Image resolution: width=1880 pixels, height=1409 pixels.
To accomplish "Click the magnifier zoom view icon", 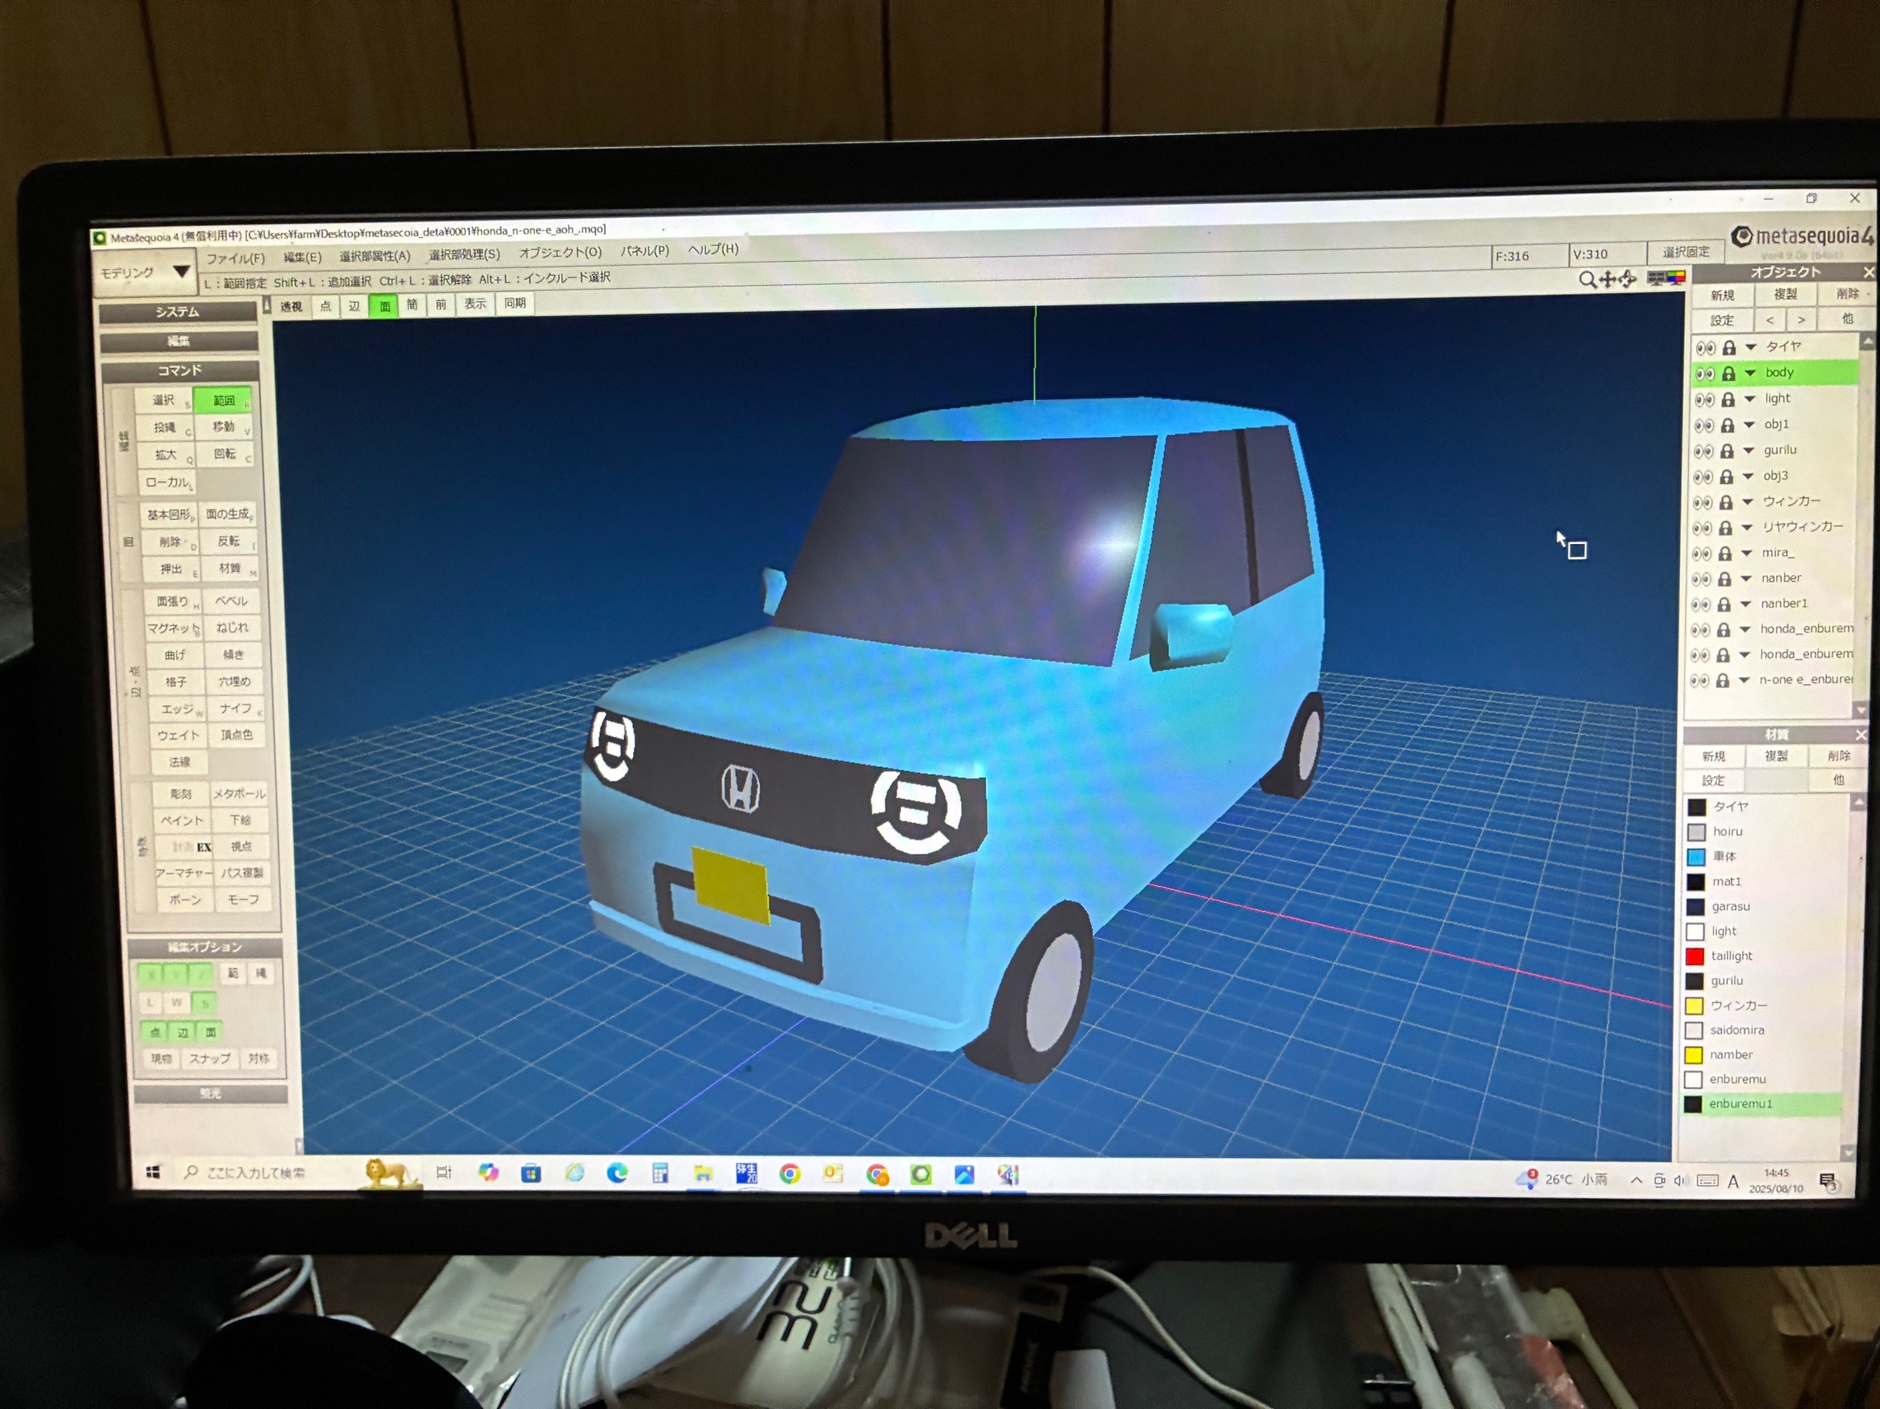I will pyautogui.click(x=1587, y=280).
